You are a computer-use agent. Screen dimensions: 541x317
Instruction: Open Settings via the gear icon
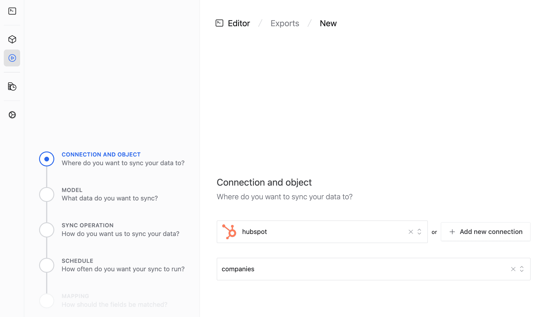pyautogui.click(x=12, y=115)
